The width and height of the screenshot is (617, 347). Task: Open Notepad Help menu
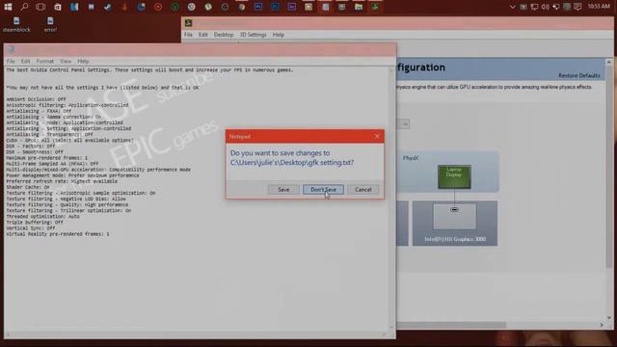(x=83, y=62)
